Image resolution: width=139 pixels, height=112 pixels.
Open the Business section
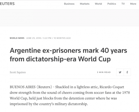69,4
